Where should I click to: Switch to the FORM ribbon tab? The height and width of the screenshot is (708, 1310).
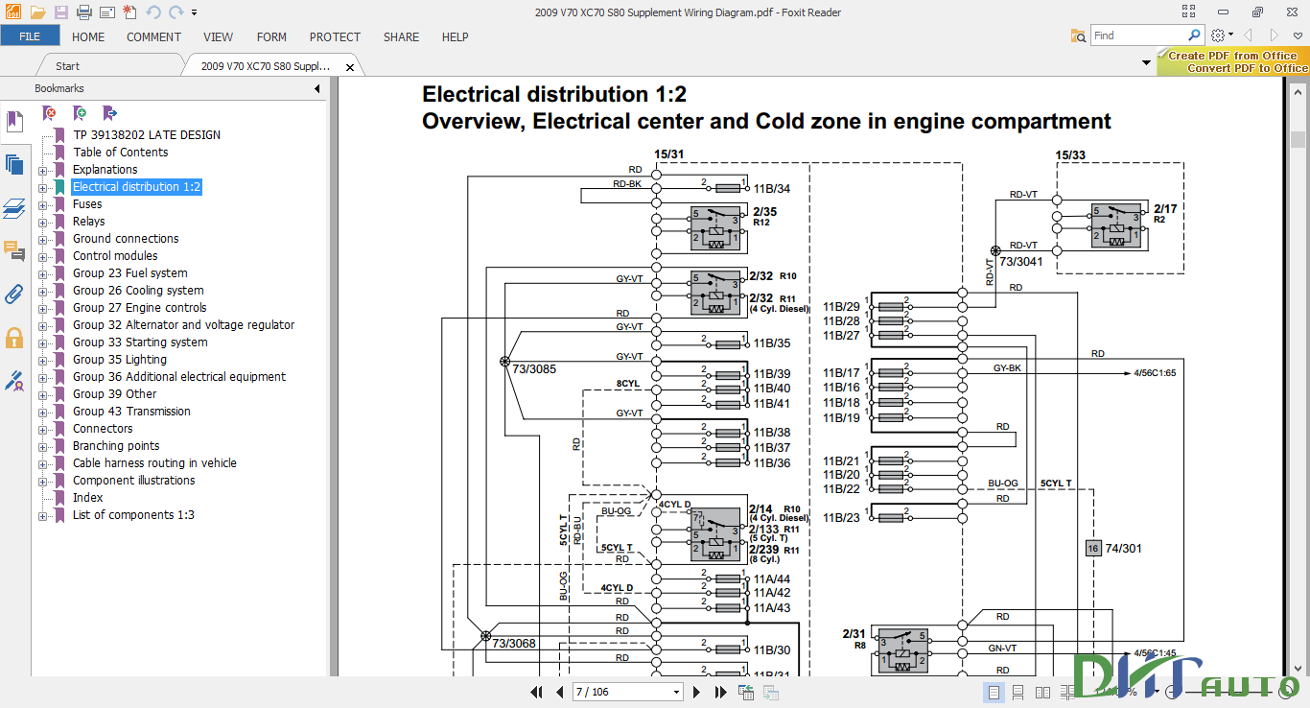click(271, 36)
